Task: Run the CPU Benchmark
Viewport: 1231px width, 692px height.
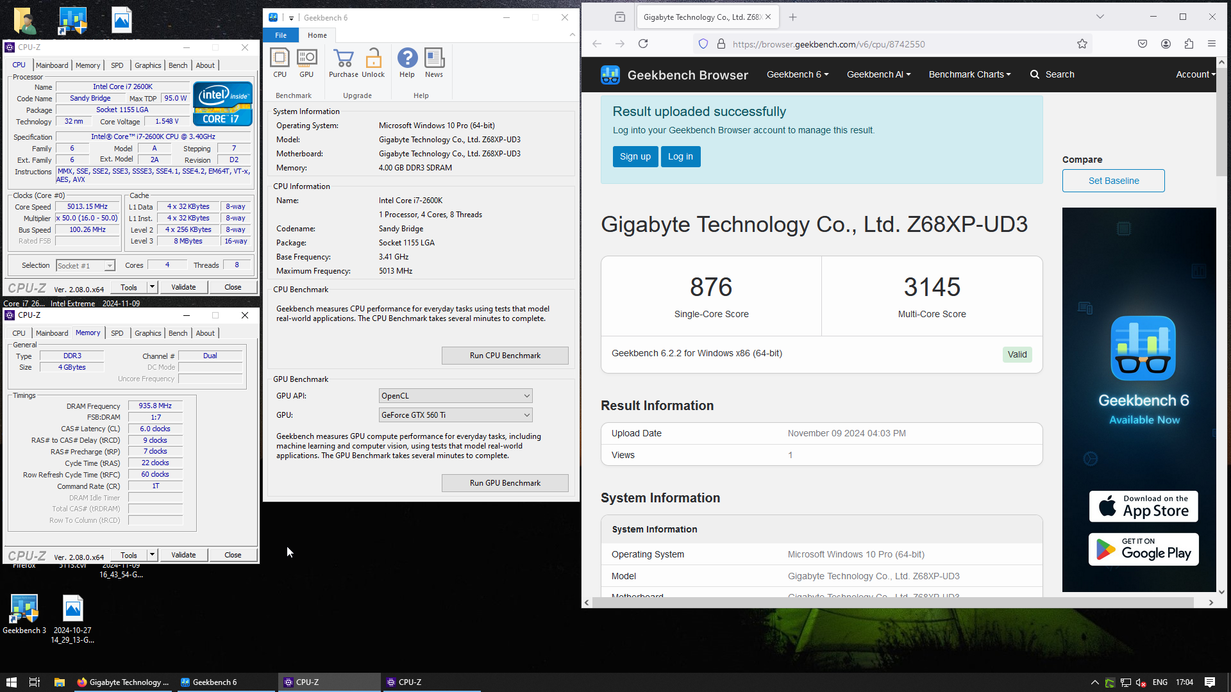Action: (505, 356)
